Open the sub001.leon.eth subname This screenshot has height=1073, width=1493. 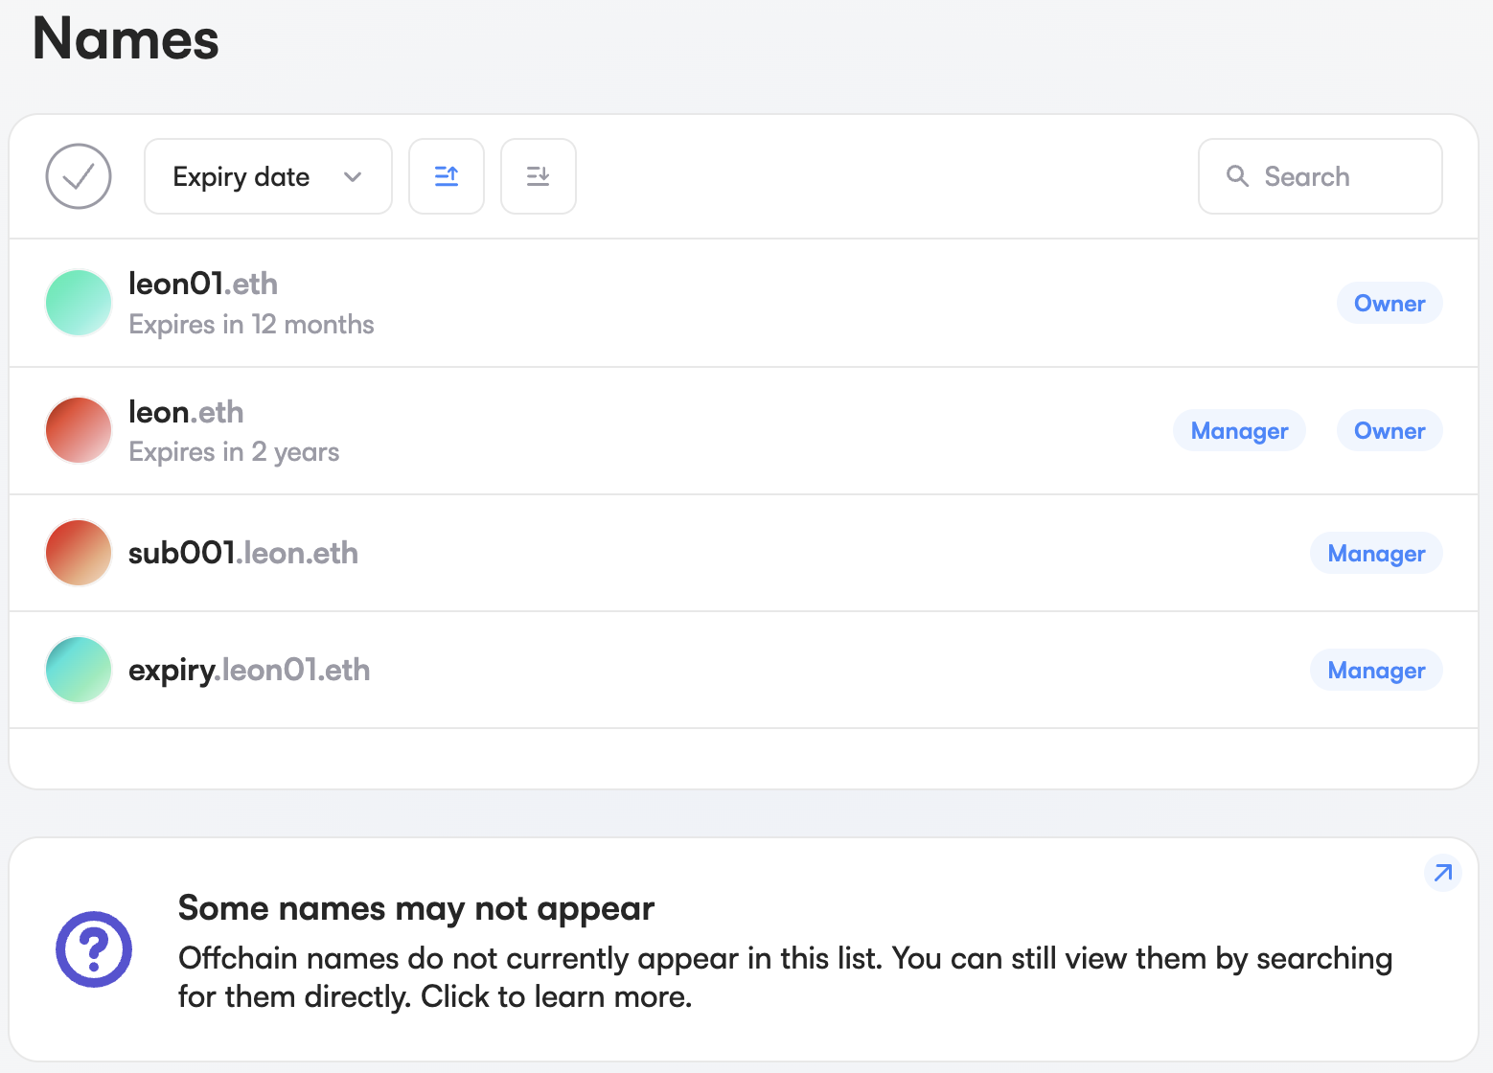click(x=243, y=553)
